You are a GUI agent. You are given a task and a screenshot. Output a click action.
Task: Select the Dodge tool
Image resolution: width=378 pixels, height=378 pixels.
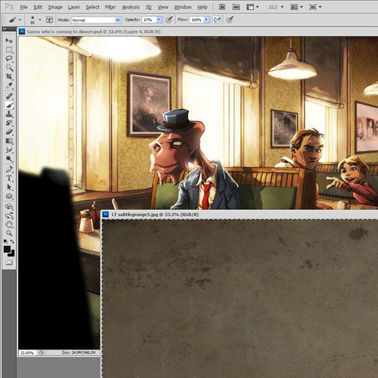[x=9, y=159]
